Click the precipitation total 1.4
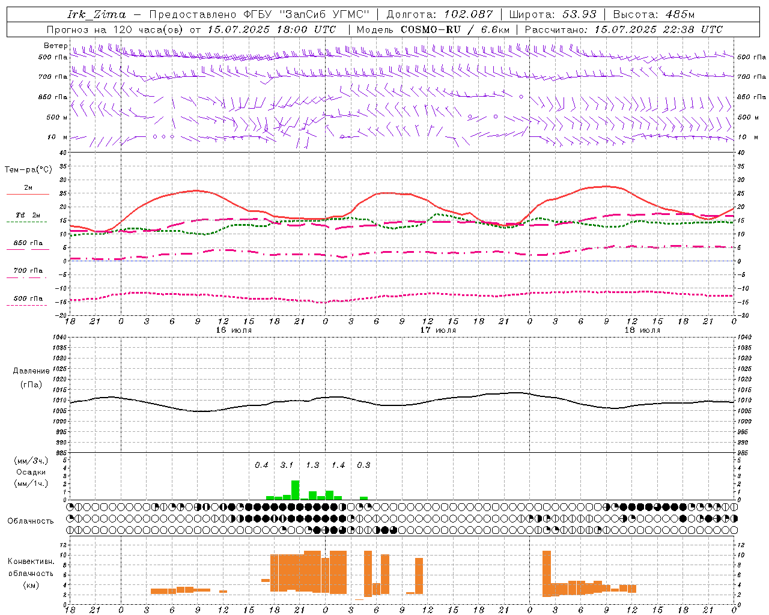Viewport: 769px width, 615px height. [x=338, y=465]
